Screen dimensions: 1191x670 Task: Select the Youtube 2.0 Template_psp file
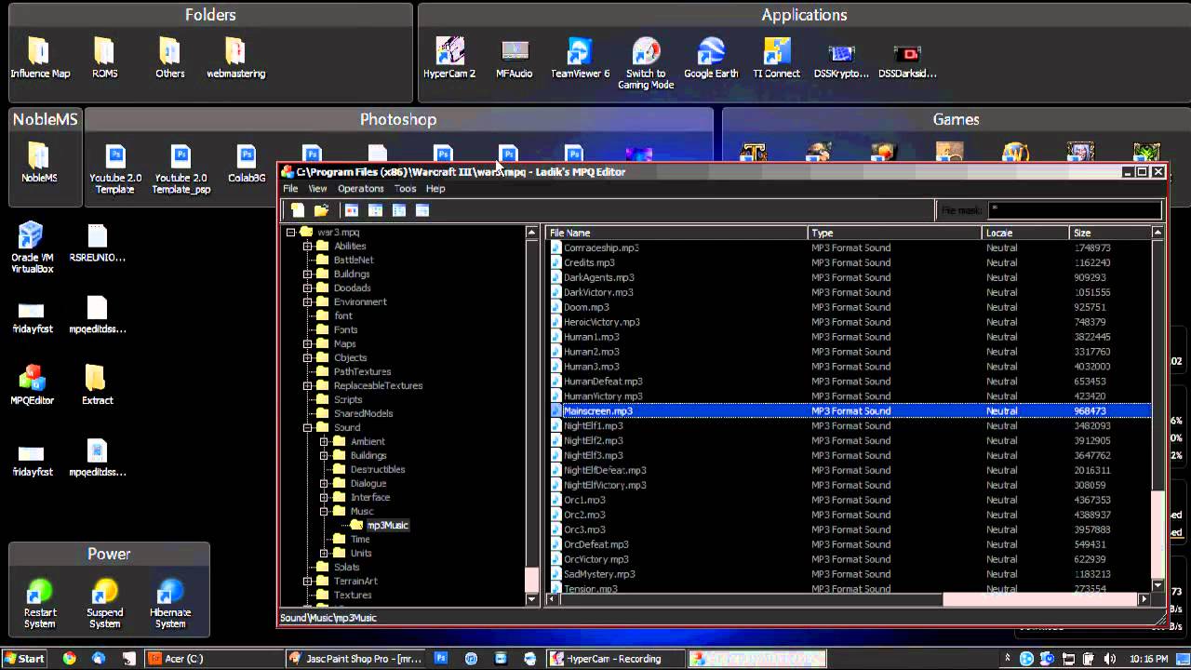(x=181, y=168)
